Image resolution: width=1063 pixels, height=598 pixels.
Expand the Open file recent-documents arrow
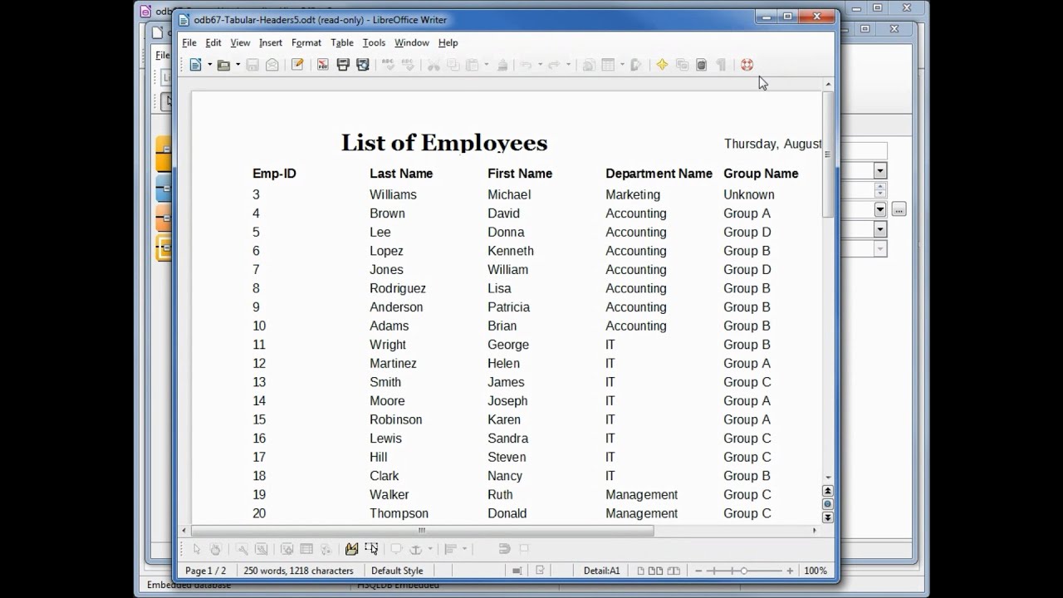tap(238, 65)
